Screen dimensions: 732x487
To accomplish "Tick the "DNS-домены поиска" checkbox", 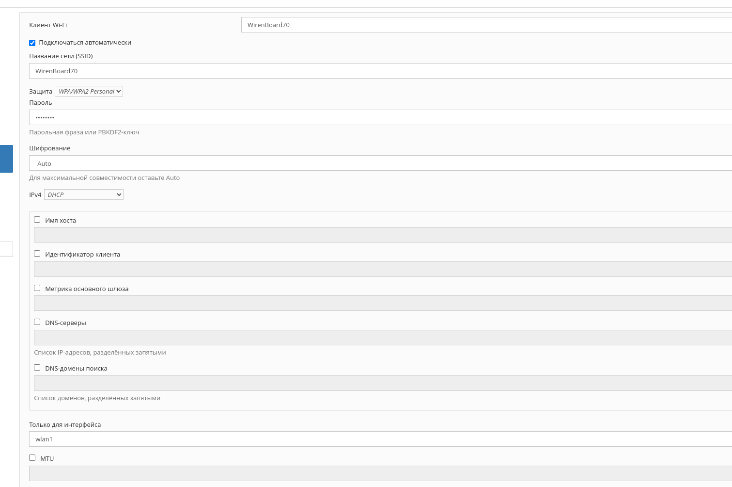I will tap(37, 368).
